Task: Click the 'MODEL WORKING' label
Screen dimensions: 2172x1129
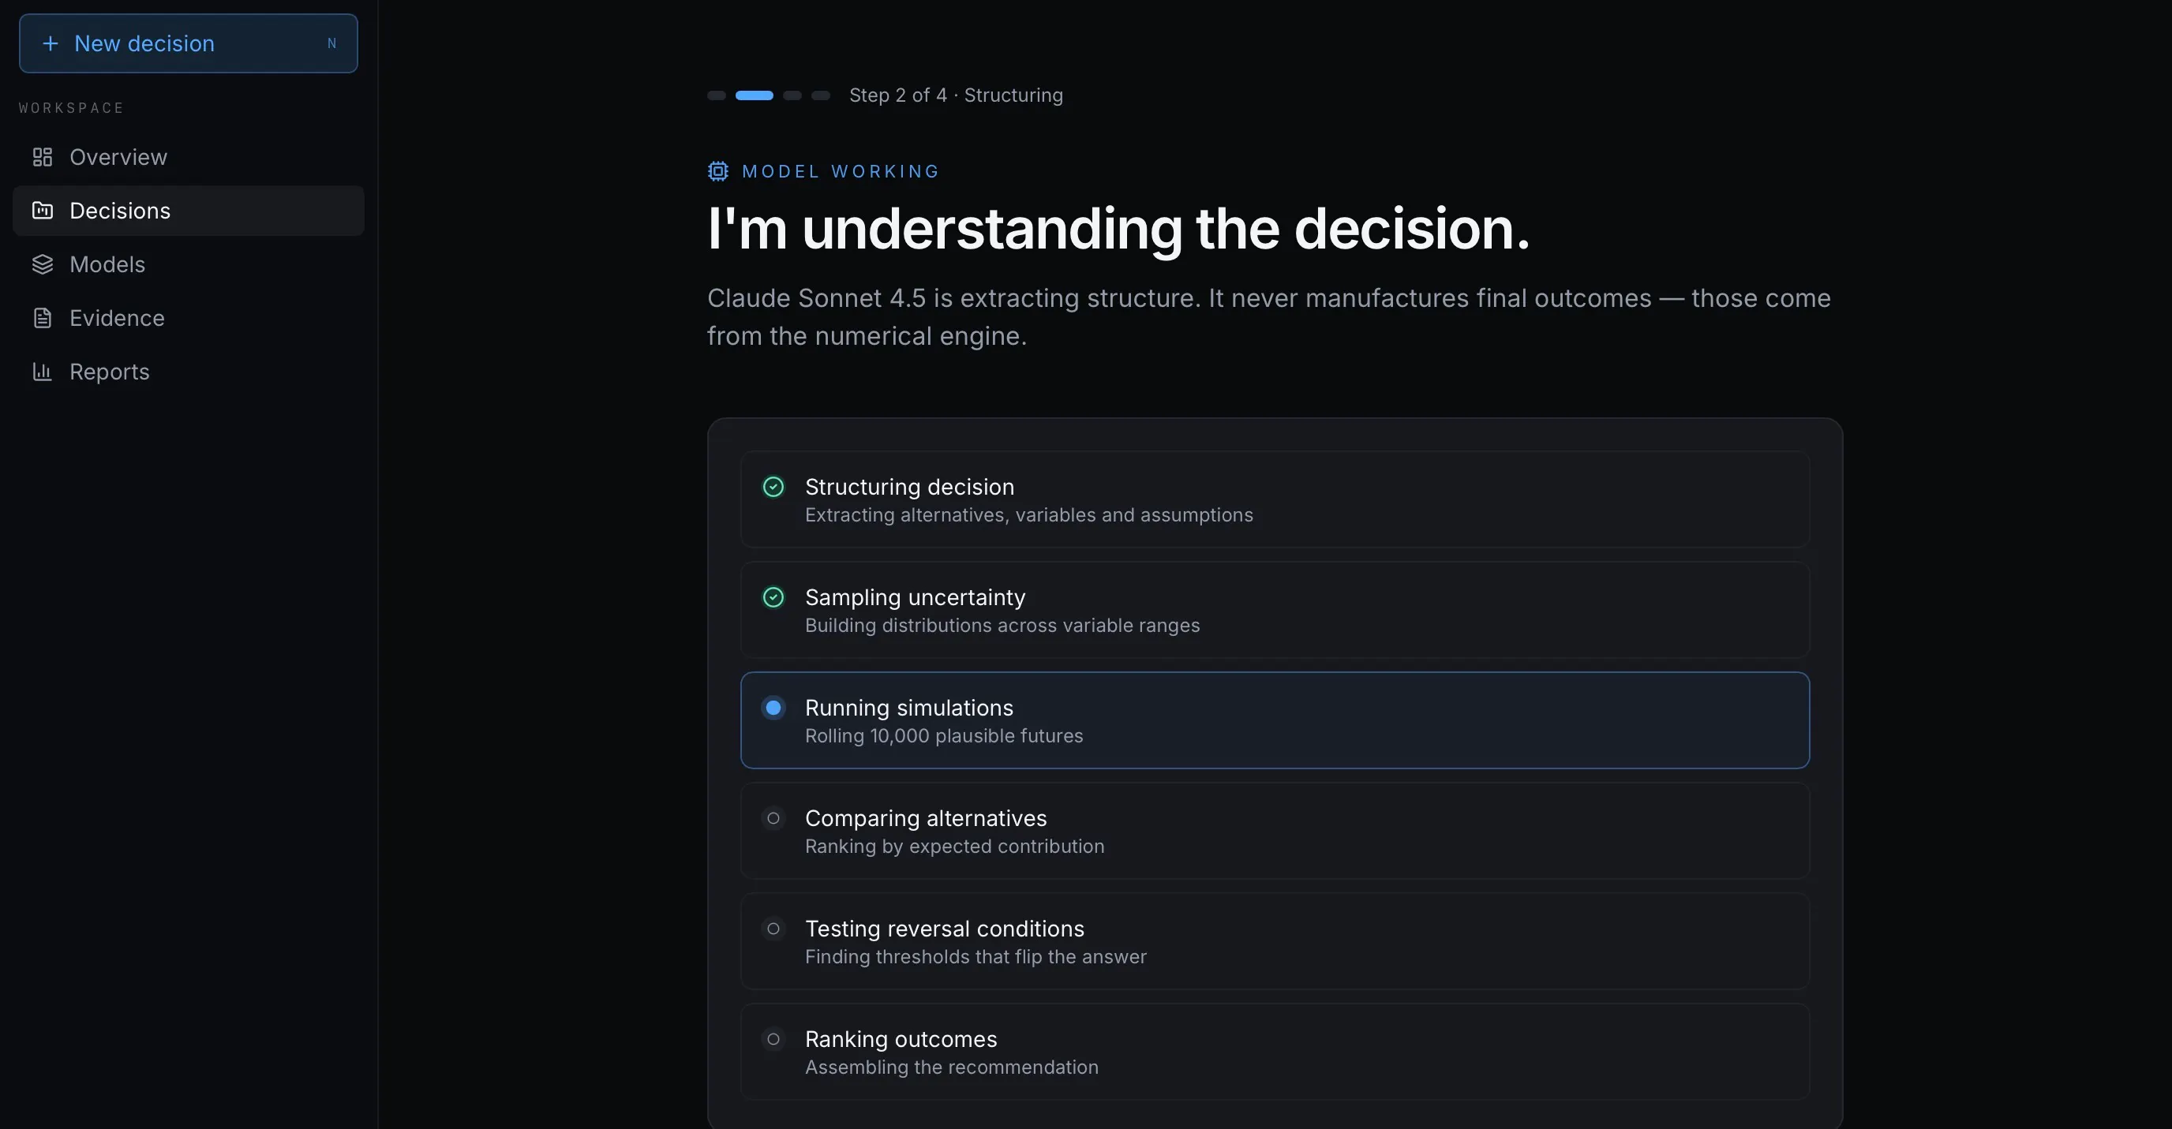Action: pos(840,171)
